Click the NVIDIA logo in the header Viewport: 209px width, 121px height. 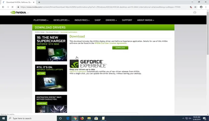19,13
